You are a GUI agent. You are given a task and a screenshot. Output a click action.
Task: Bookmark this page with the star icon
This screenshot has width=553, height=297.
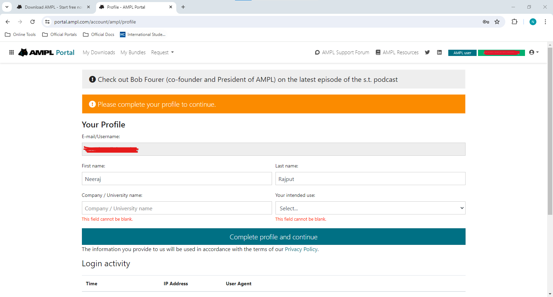pyautogui.click(x=497, y=22)
